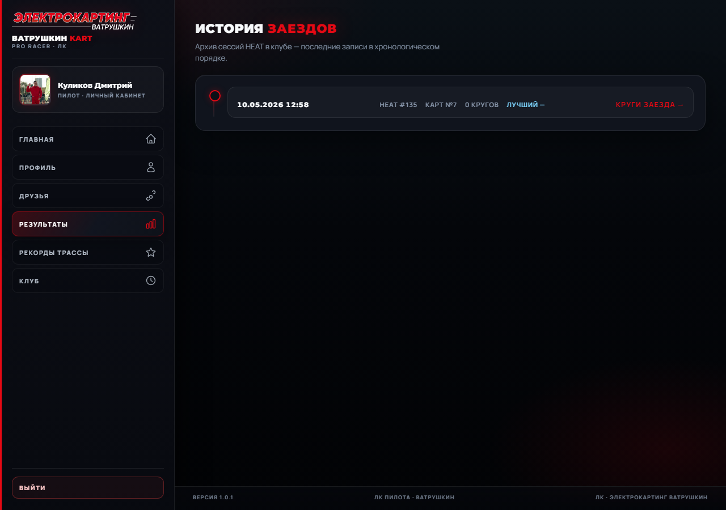Image resolution: width=726 pixels, height=510 pixels.
Task: Click the star icon beside Рекорды трассы
Action: (151, 252)
